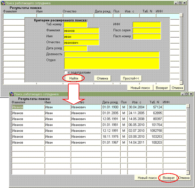Maximize the back search window
Viewport: 195px width, 188px height.
click(x=180, y=3)
